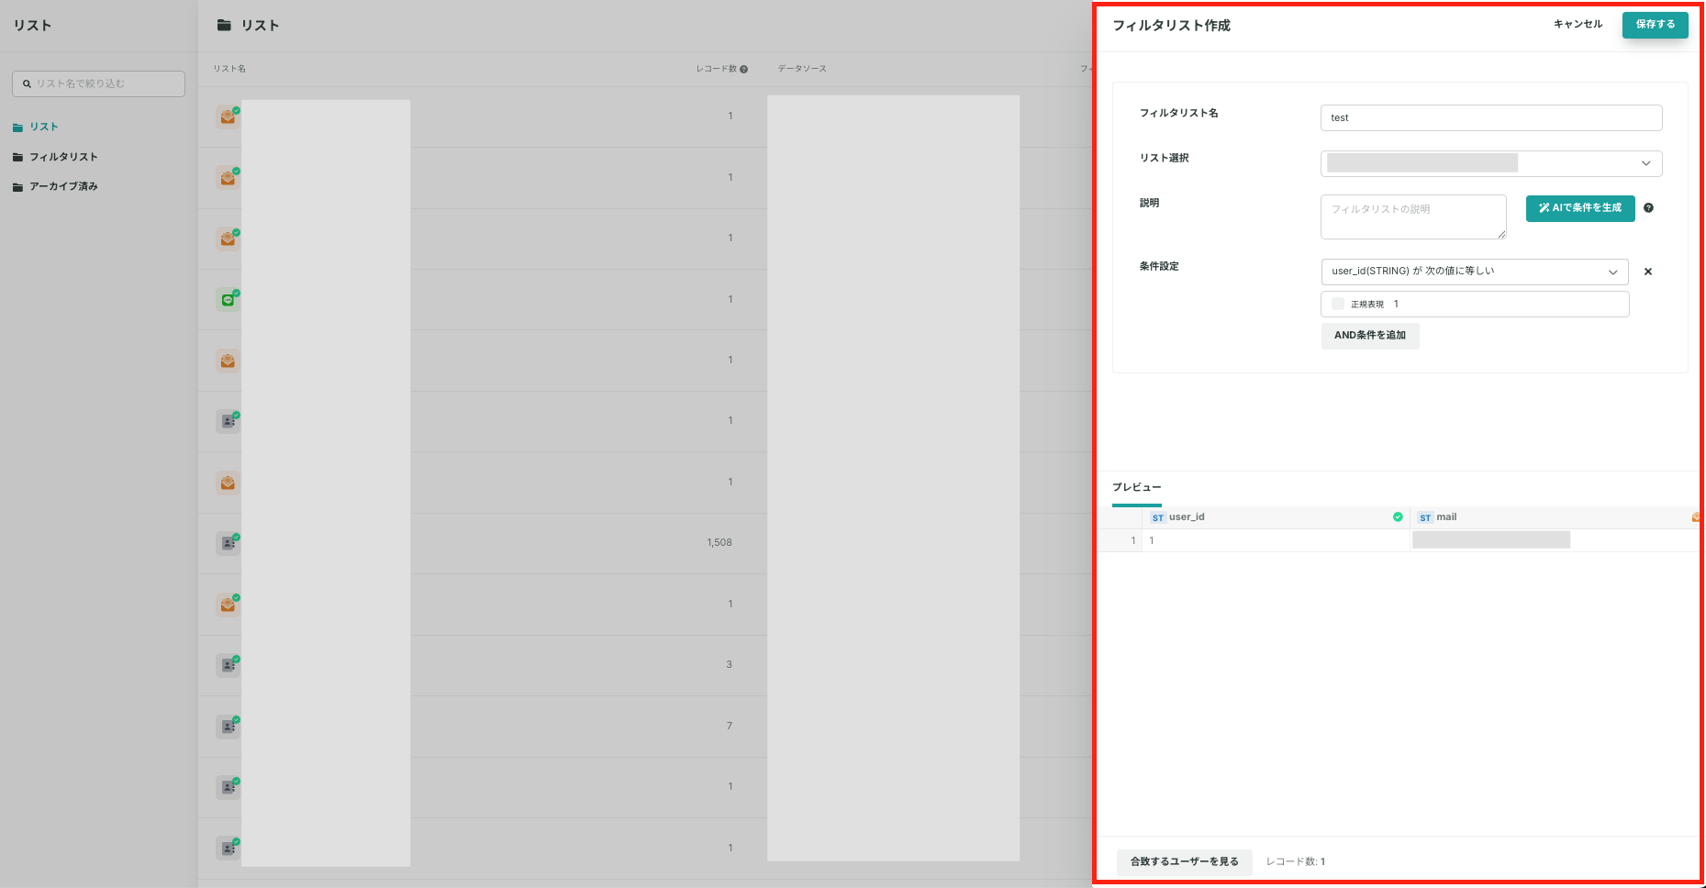Screen dimensions: 1706x888
Task: Click the help icon next to レコード数
Action: coord(743,69)
